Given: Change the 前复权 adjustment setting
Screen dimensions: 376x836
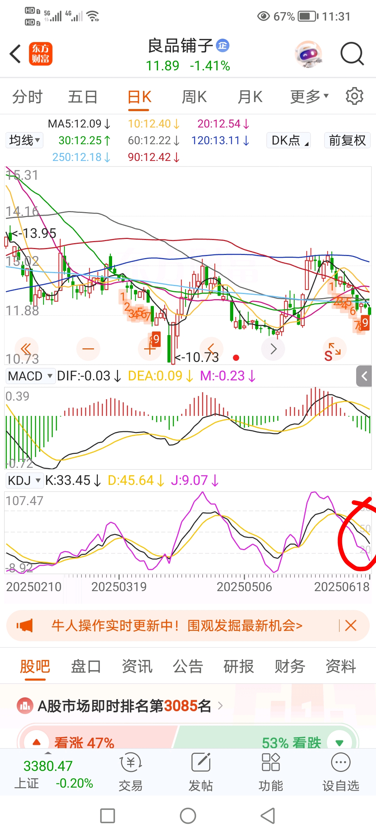Looking at the screenshot, I should coord(347,140).
